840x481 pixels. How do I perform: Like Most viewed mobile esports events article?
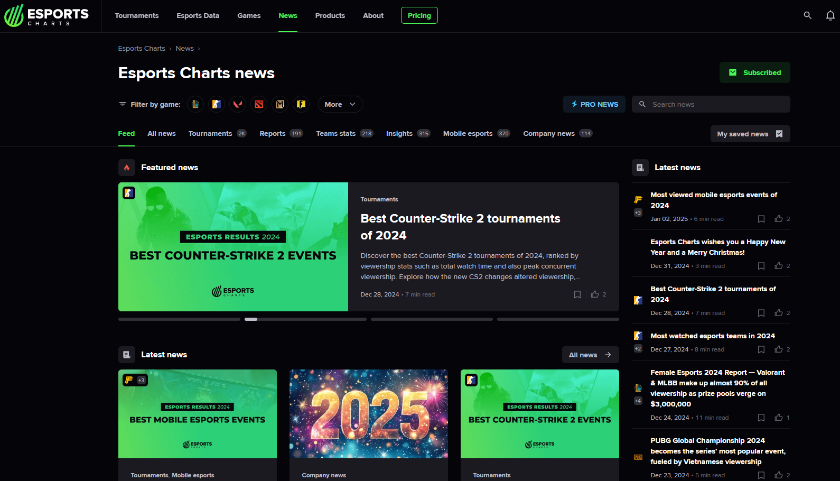coord(779,219)
